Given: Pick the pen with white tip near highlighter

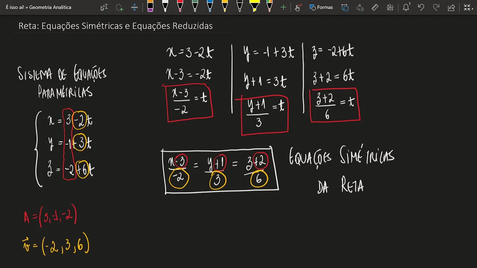Looking at the screenshot, I should (x=240, y=6).
